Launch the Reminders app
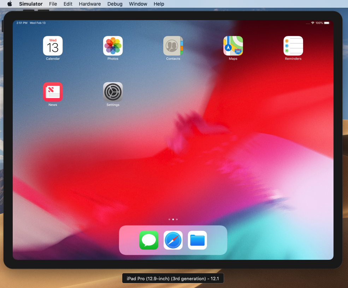 pos(293,46)
